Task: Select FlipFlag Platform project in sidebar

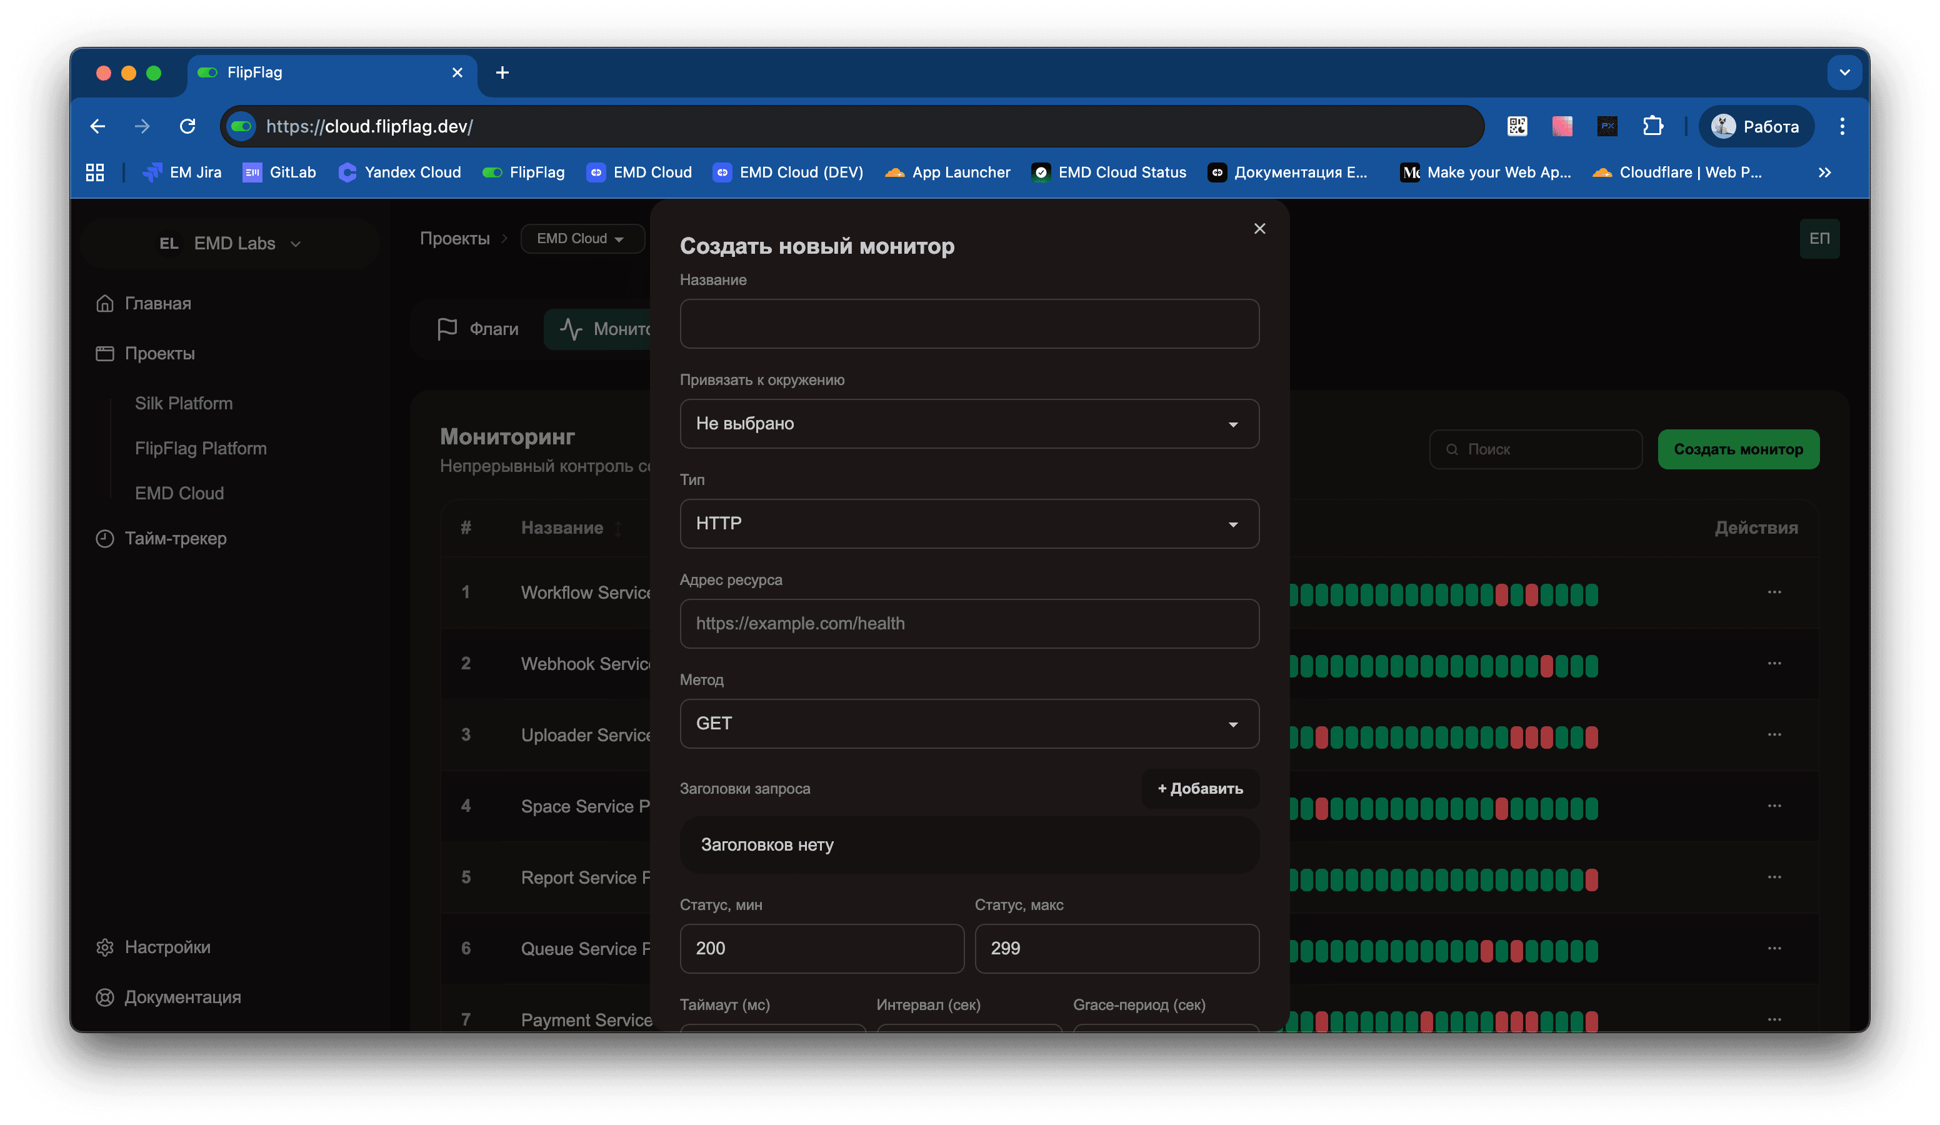Action: 200,448
